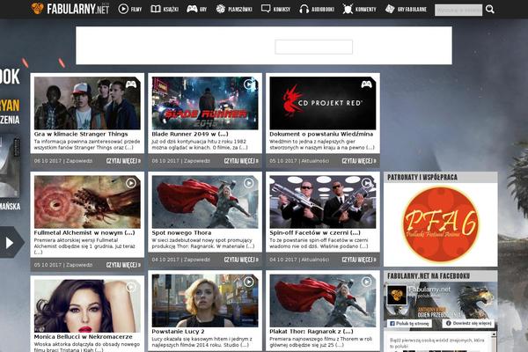Screen dimensions: 528x352
Task: Click play badge on Facetów w czerni card
Action: 366,183
